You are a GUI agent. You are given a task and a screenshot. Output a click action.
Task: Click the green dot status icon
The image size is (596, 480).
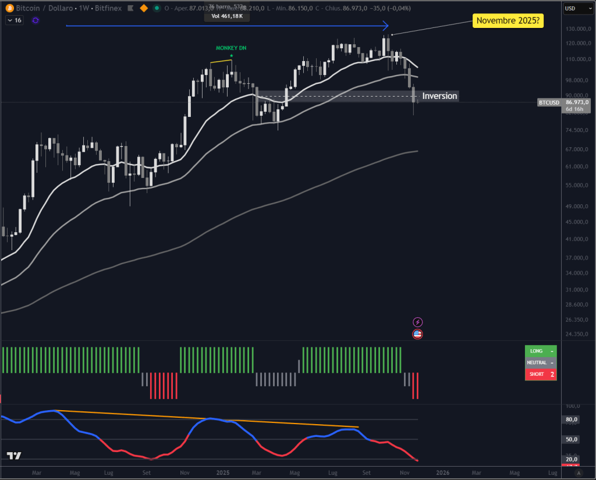coord(157,8)
